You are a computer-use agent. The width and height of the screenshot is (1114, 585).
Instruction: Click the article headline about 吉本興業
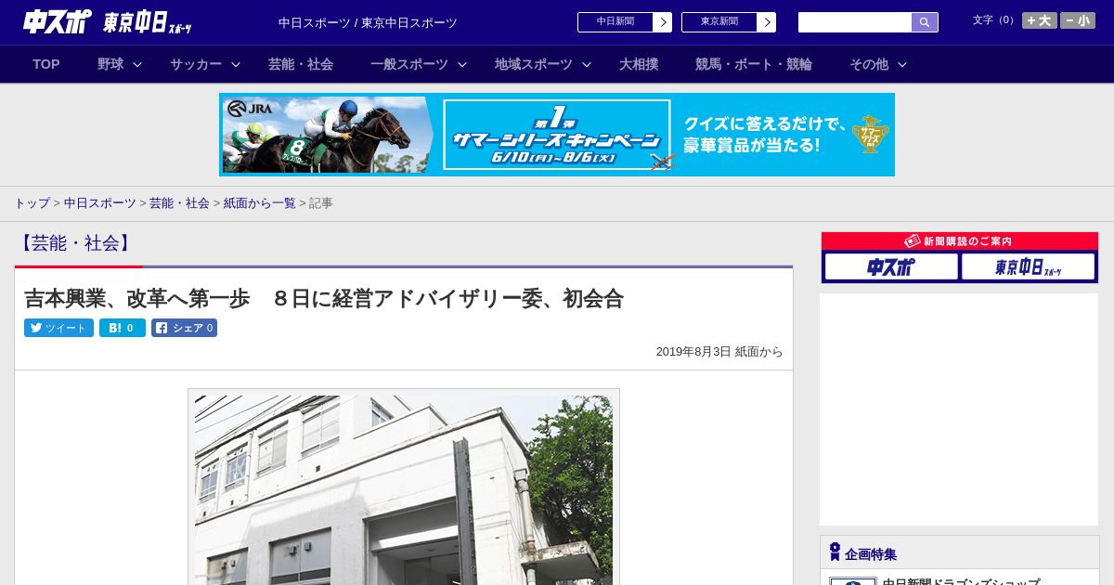[x=324, y=298]
